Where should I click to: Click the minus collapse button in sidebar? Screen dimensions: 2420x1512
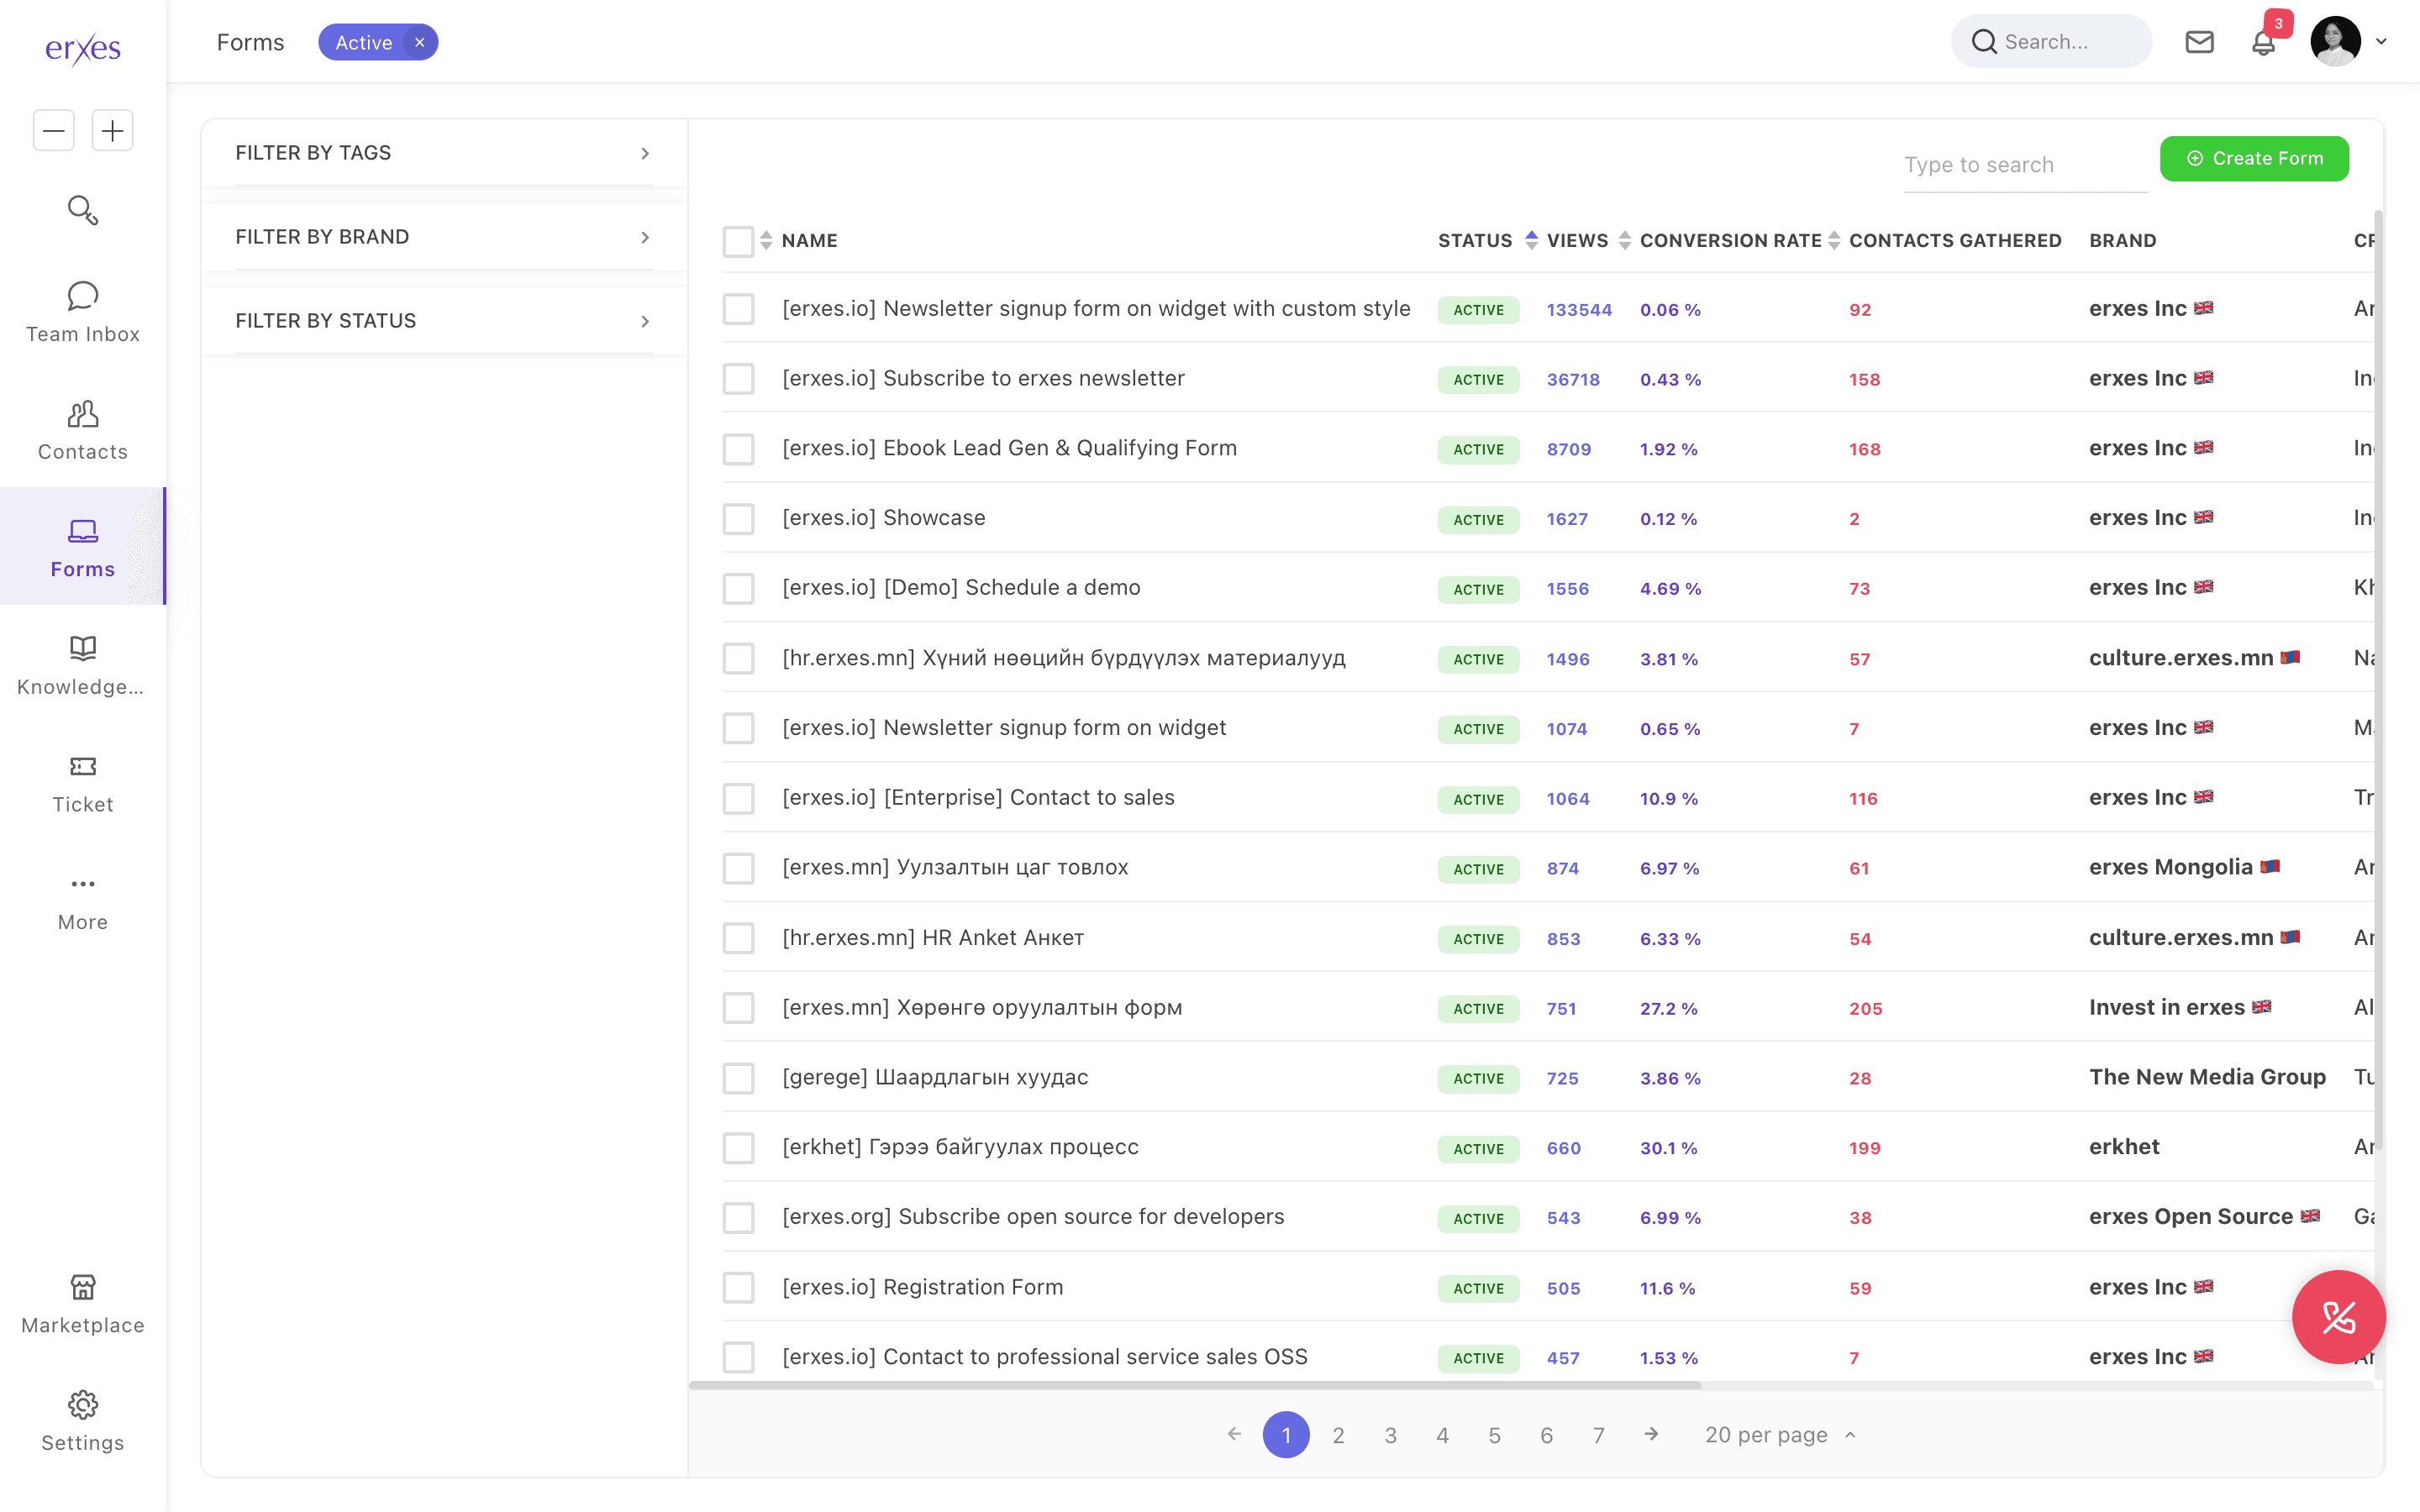(54, 130)
